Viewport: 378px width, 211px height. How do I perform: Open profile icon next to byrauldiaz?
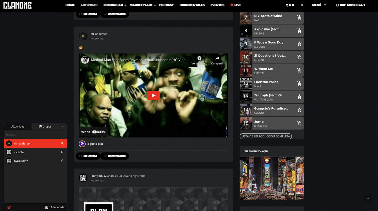[x=62, y=161]
